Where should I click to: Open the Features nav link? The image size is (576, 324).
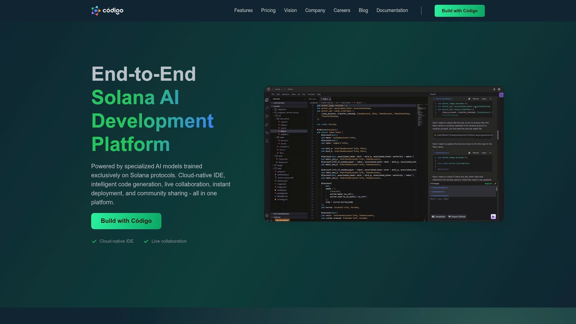(243, 10)
